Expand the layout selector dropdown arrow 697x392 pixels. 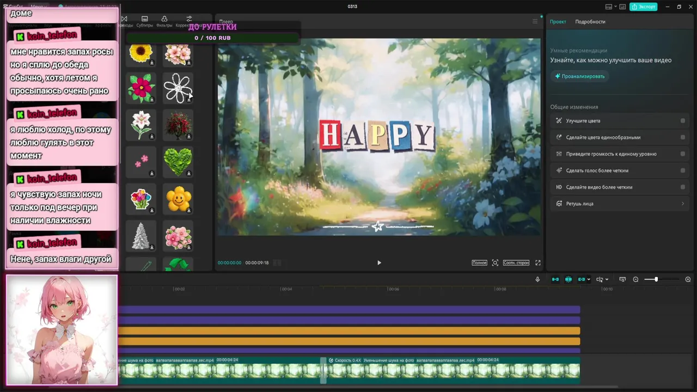[616, 7]
